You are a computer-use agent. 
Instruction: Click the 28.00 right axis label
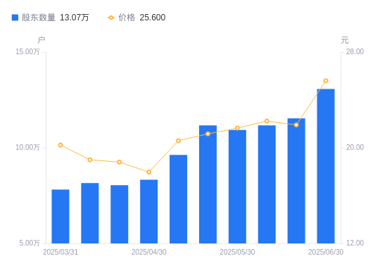click(x=355, y=51)
